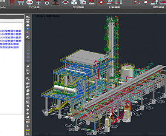Switch to Left view cube icon

pos(28,91)
